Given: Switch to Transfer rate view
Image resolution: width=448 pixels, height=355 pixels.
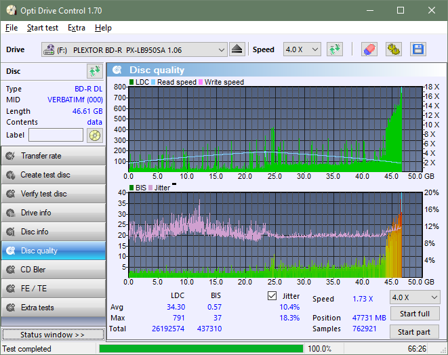Looking at the screenshot, I should point(54,156).
